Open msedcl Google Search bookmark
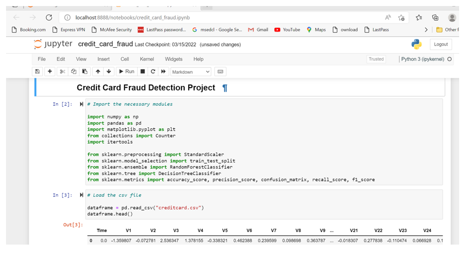The height and width of the screenshot is (255, 469). [217, 30]
